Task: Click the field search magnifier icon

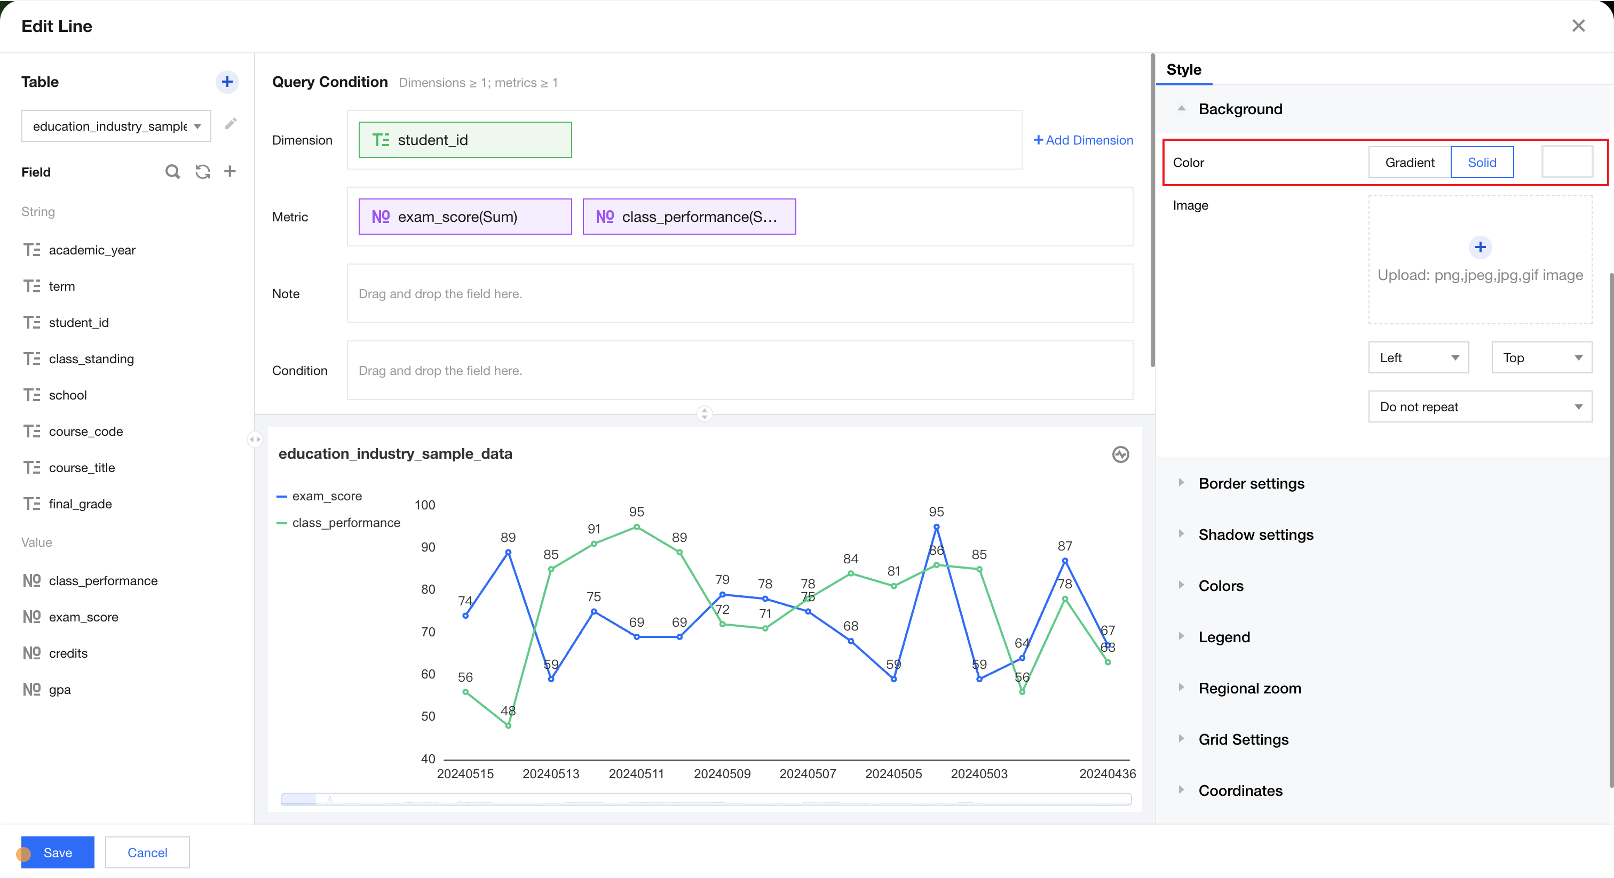Action: tap(172, 172)
